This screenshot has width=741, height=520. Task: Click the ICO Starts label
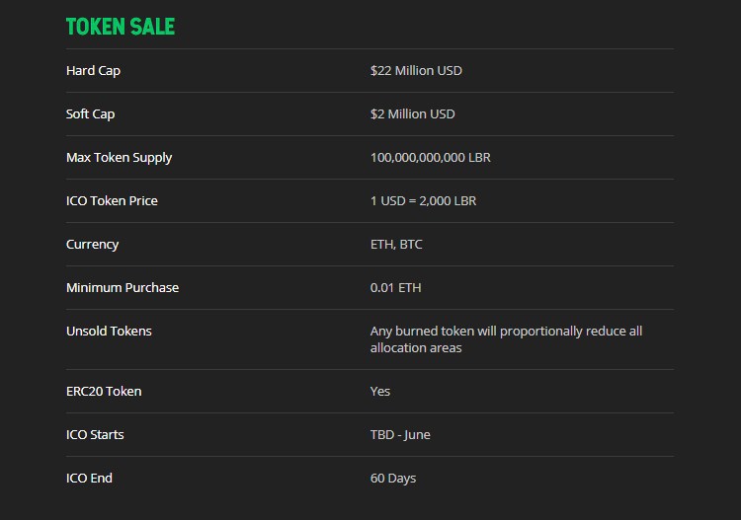pyautogui.click(x=95, y=435)
